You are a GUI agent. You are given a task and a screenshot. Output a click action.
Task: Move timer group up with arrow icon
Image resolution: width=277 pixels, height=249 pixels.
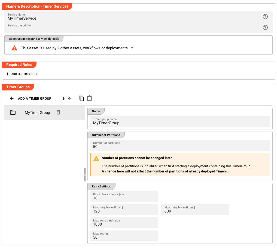70,99
